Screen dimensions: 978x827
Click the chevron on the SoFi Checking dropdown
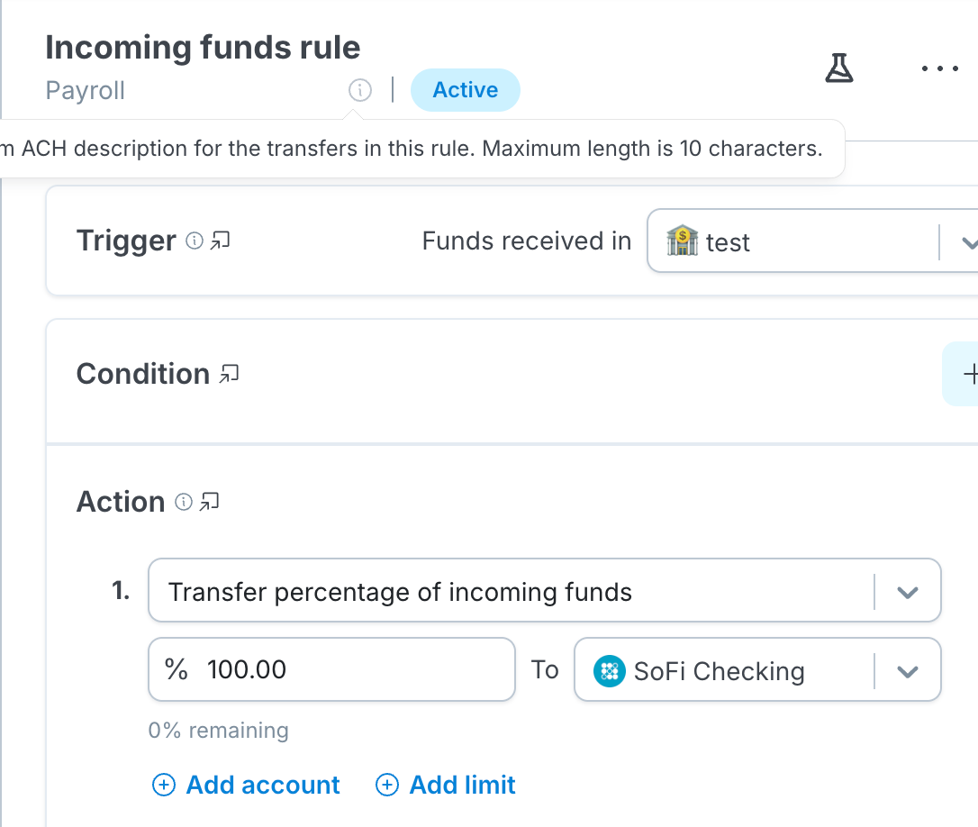pyautogui.click(x=907, y=671)
